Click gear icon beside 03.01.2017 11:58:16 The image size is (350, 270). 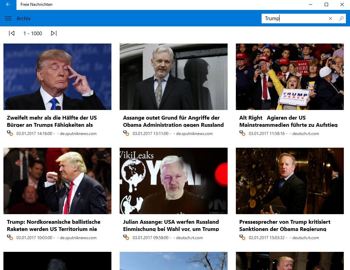242,133
